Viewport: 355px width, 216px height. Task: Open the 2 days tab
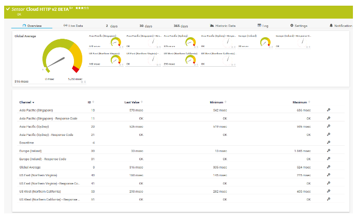tap(112, 26)
